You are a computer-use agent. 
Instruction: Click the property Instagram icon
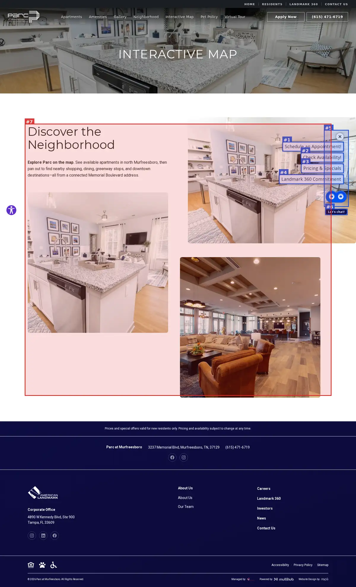(x=184, y=457)
